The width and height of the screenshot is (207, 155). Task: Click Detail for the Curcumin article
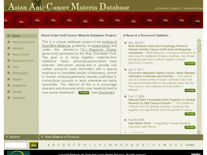coord(190,90)
